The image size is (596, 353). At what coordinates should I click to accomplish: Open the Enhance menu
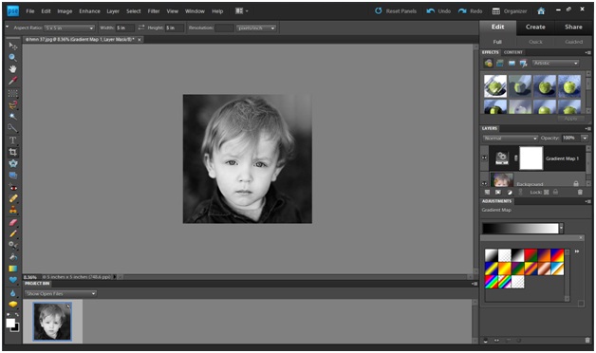tap(90, 11)
